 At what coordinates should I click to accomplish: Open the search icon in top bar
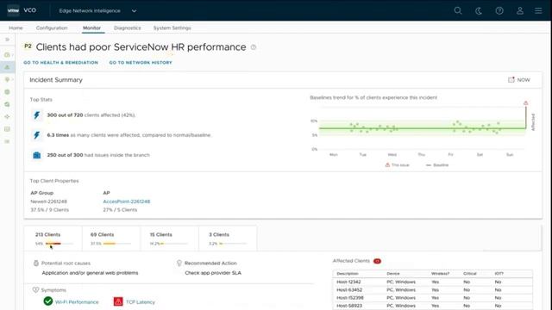(x=458, y=10)
